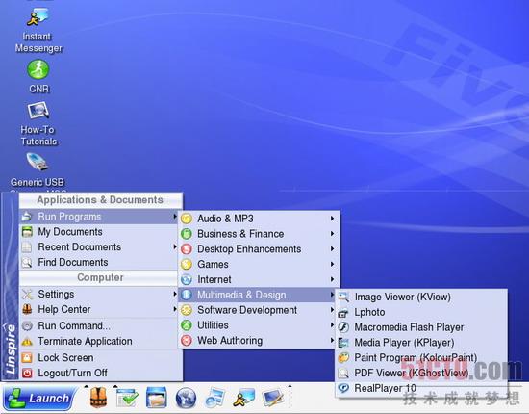The width and height of the screenshot is (529, 414).
Task: Click the KolourPaint palette icon
Action: tap(343, 357)
